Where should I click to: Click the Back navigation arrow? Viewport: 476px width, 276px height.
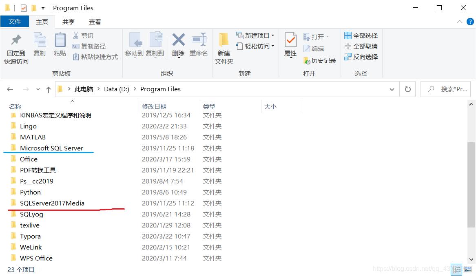click(10, 89)
